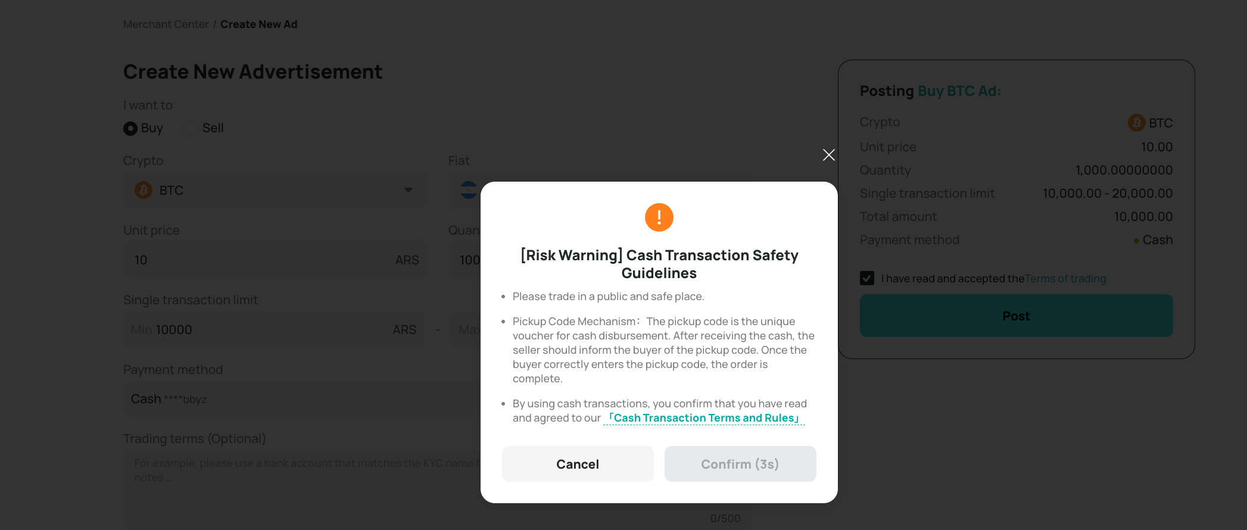Expand the BTC crypto dropdown arrow

(409, 190)
